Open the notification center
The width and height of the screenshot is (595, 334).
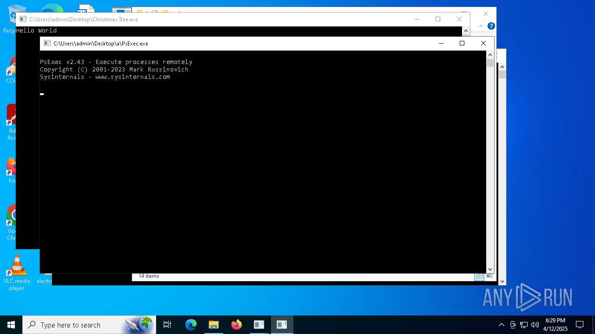[x=580, y=325]
